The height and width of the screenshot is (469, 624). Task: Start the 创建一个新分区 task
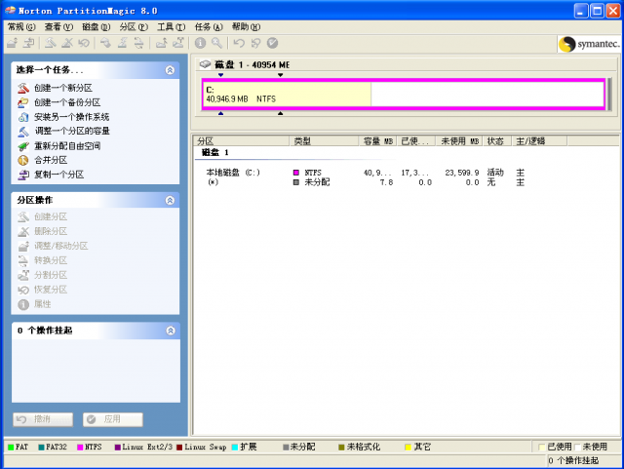[63, 88]
